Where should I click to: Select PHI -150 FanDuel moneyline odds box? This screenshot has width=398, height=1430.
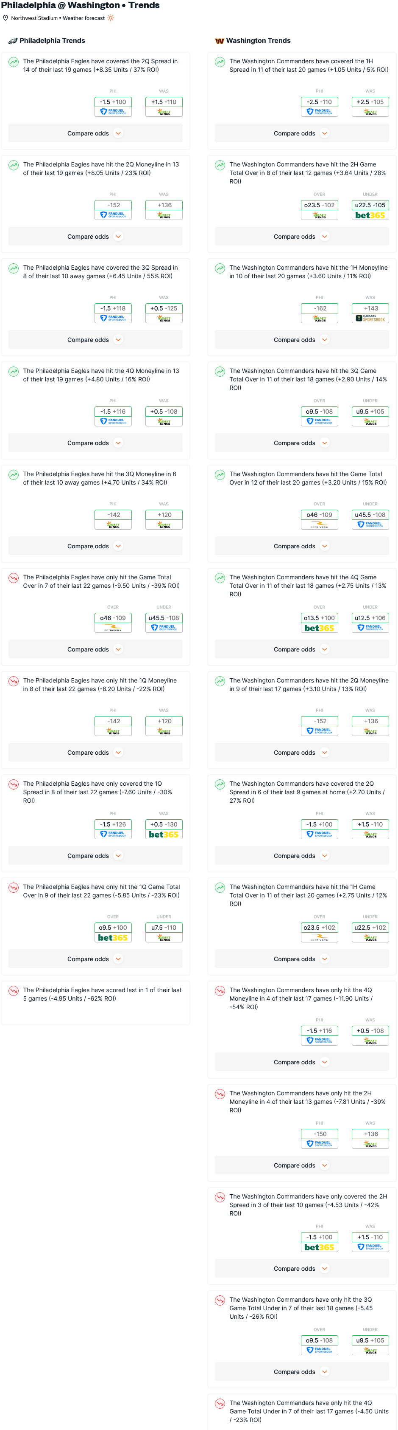[319, 1139]
